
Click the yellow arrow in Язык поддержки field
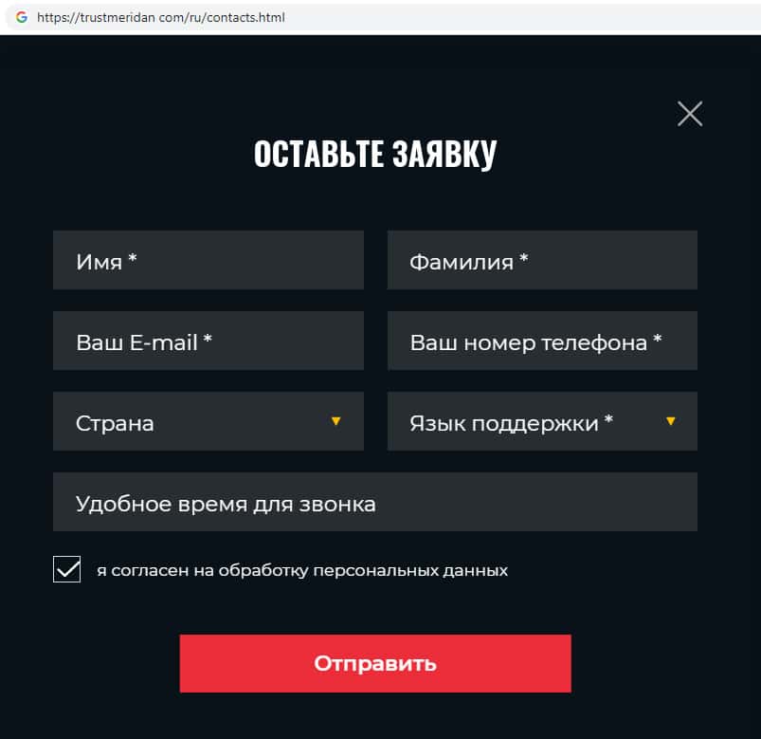[671, 421]
